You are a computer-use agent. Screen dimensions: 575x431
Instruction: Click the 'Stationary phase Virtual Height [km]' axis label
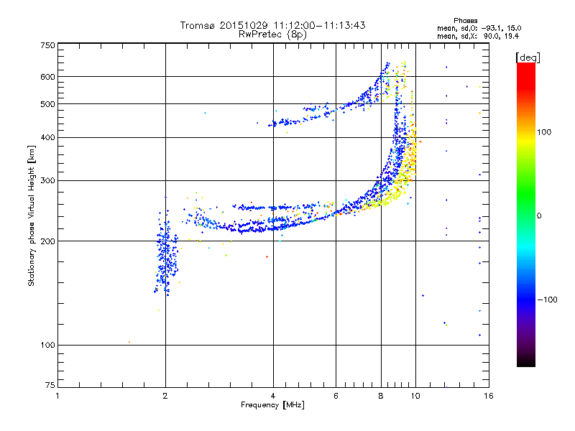[32, 215]
